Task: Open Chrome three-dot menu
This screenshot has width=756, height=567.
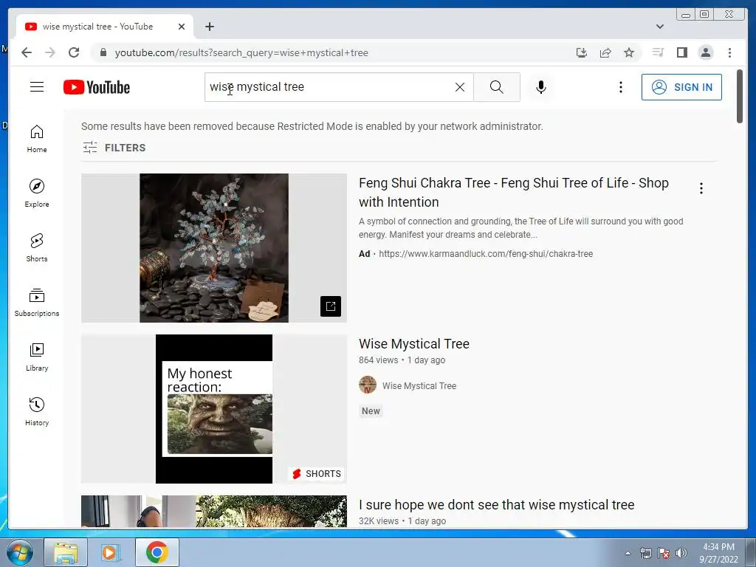Action: (729, 52)
